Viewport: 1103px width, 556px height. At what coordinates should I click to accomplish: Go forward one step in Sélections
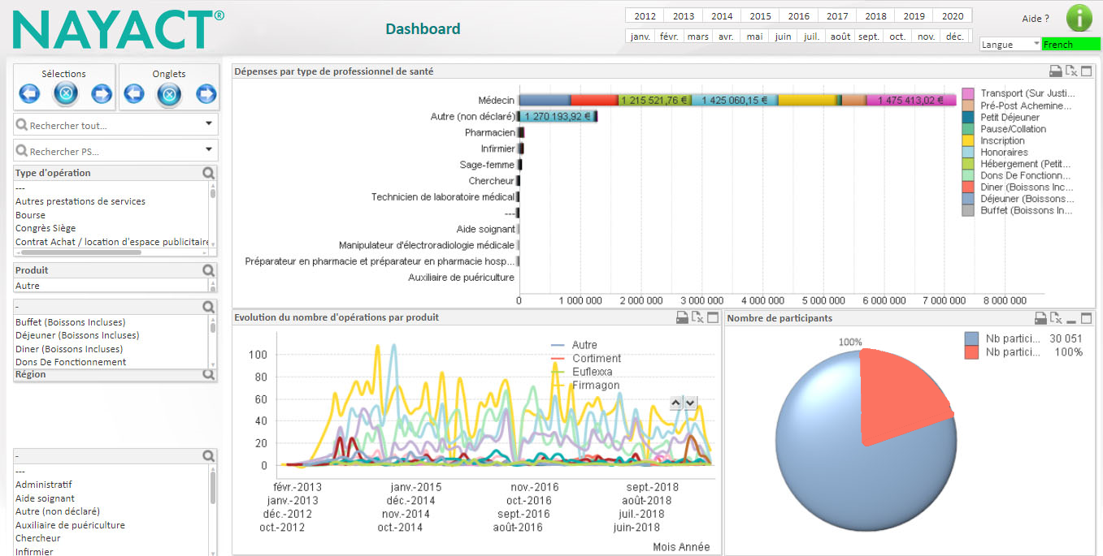pyautogui.click(x=102, y=94)
